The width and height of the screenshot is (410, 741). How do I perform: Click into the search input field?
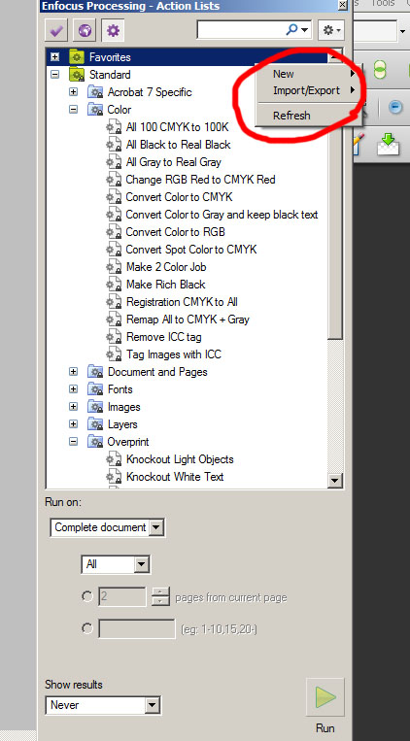click(241, 30)
